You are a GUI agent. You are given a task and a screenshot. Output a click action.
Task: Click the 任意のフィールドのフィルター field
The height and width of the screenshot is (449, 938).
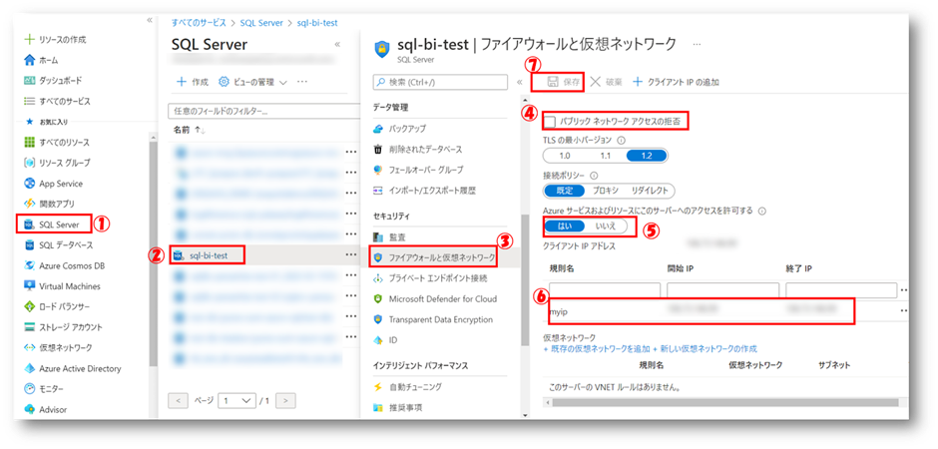(x=263, y=111)
